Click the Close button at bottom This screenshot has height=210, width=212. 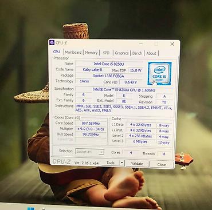tap(162, 164)
